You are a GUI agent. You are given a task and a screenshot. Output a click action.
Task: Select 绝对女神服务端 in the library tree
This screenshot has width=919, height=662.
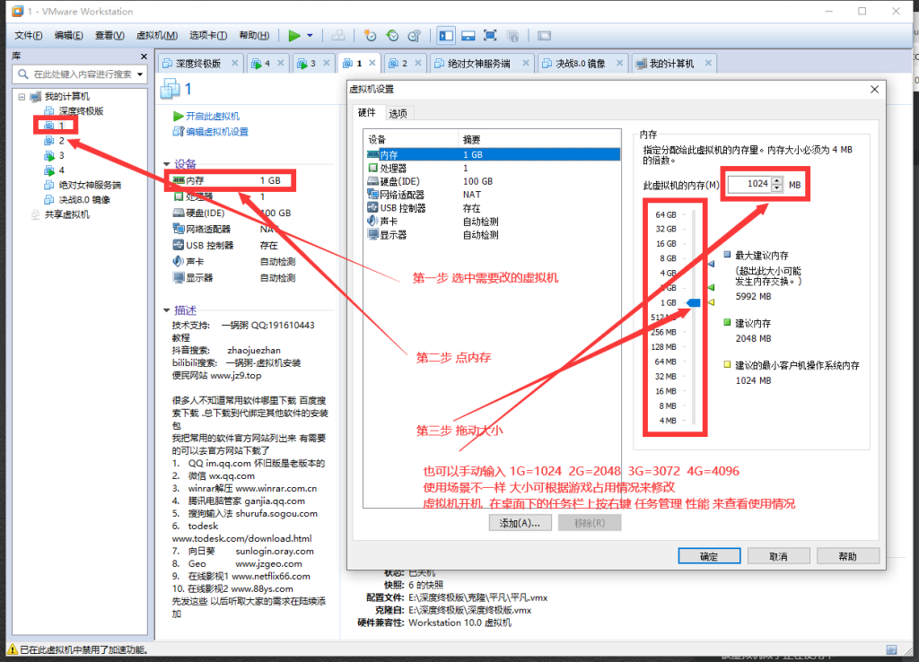point(90,185)
